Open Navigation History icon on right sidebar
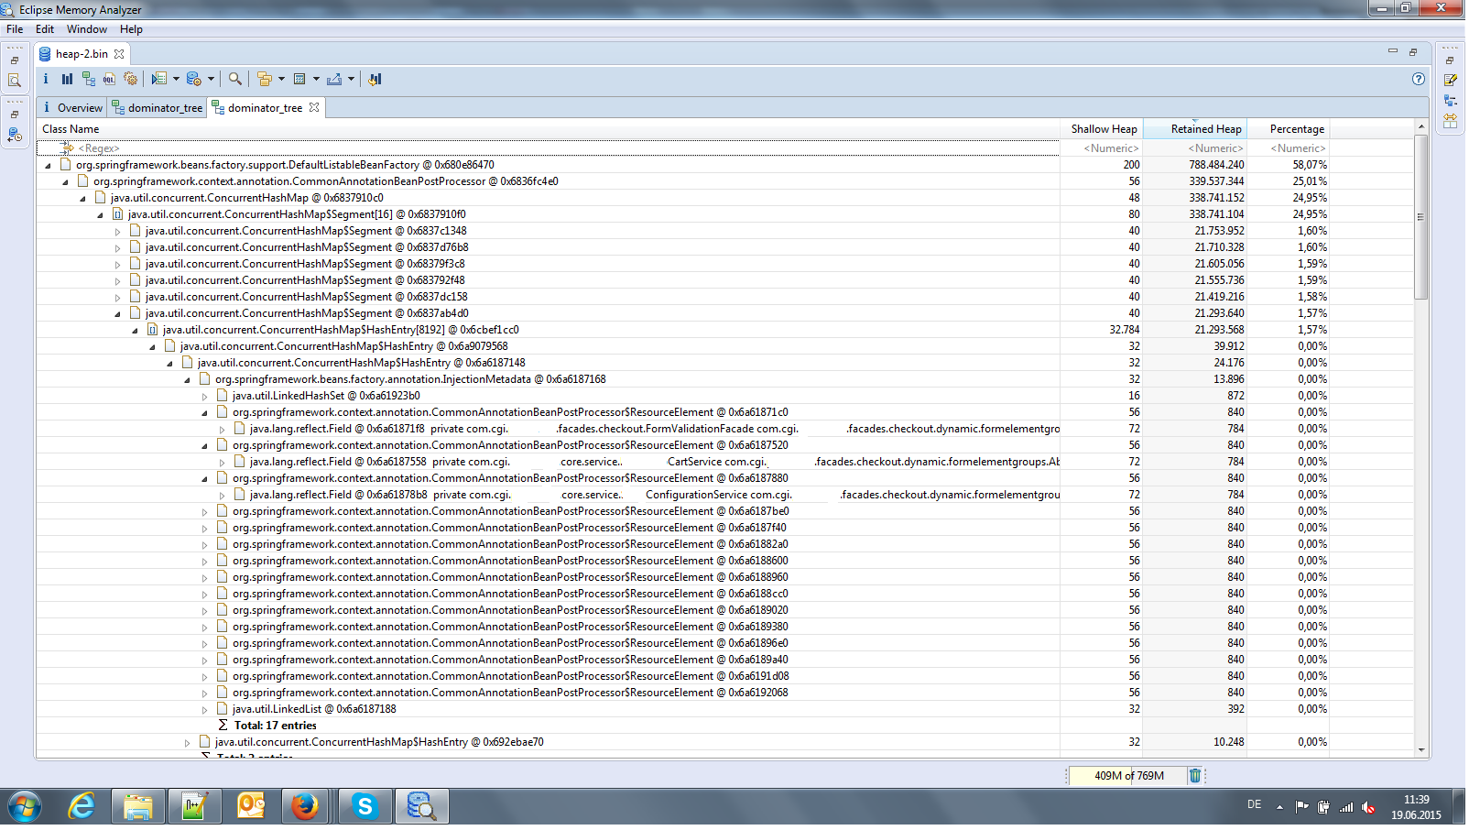This screenshot has width=1469, height=830. pos(1451,100)
